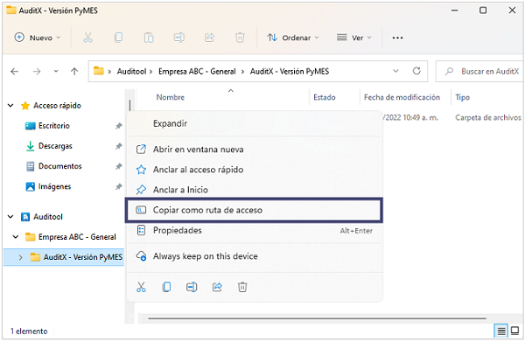Screen dimensions: 525x342
Task: Click the Share icon in top toolbar
Action: (210, 38)
